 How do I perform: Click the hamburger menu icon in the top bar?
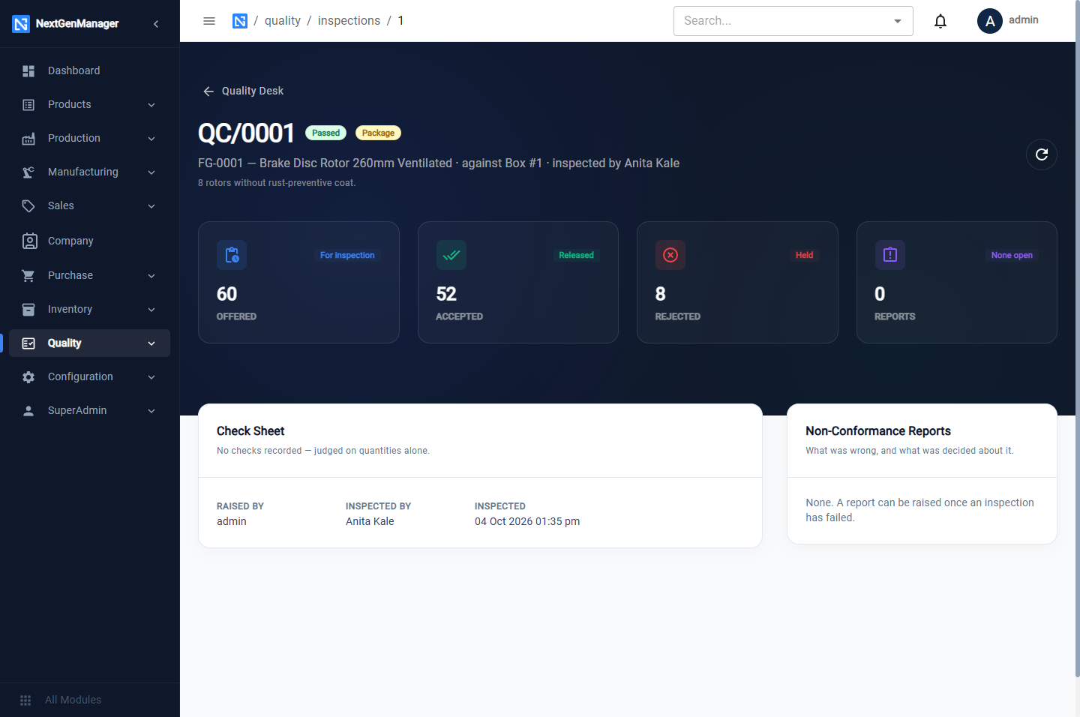point(209,21)
